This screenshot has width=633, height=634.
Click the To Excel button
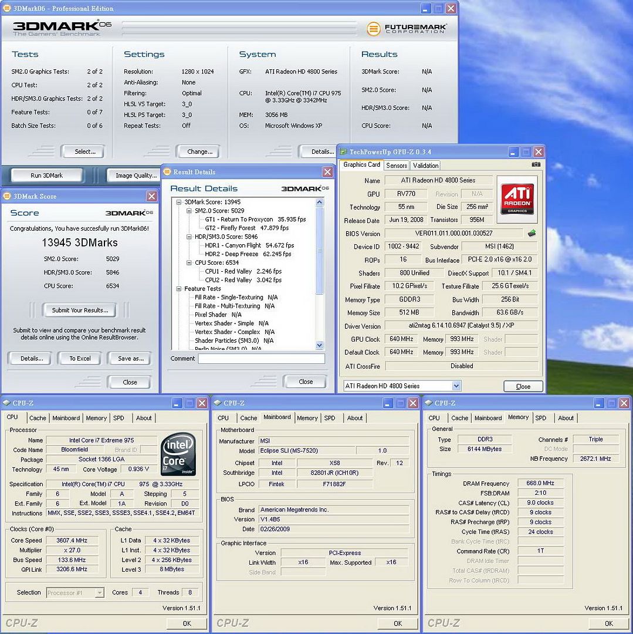pos(80,359)
